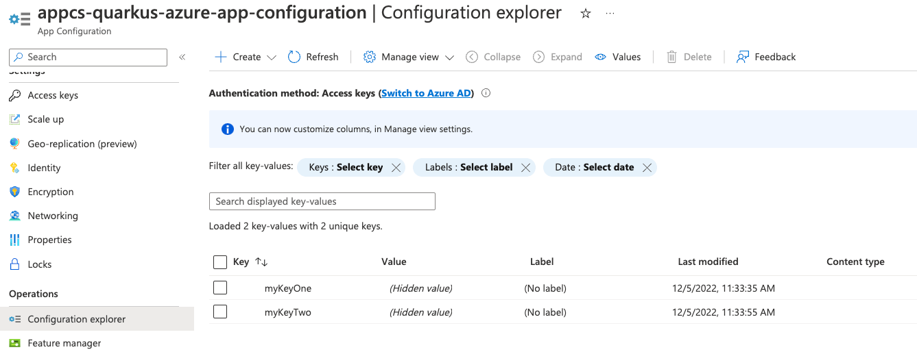
Task: Expand all rows with Expand button
Action: click(558, 57)
